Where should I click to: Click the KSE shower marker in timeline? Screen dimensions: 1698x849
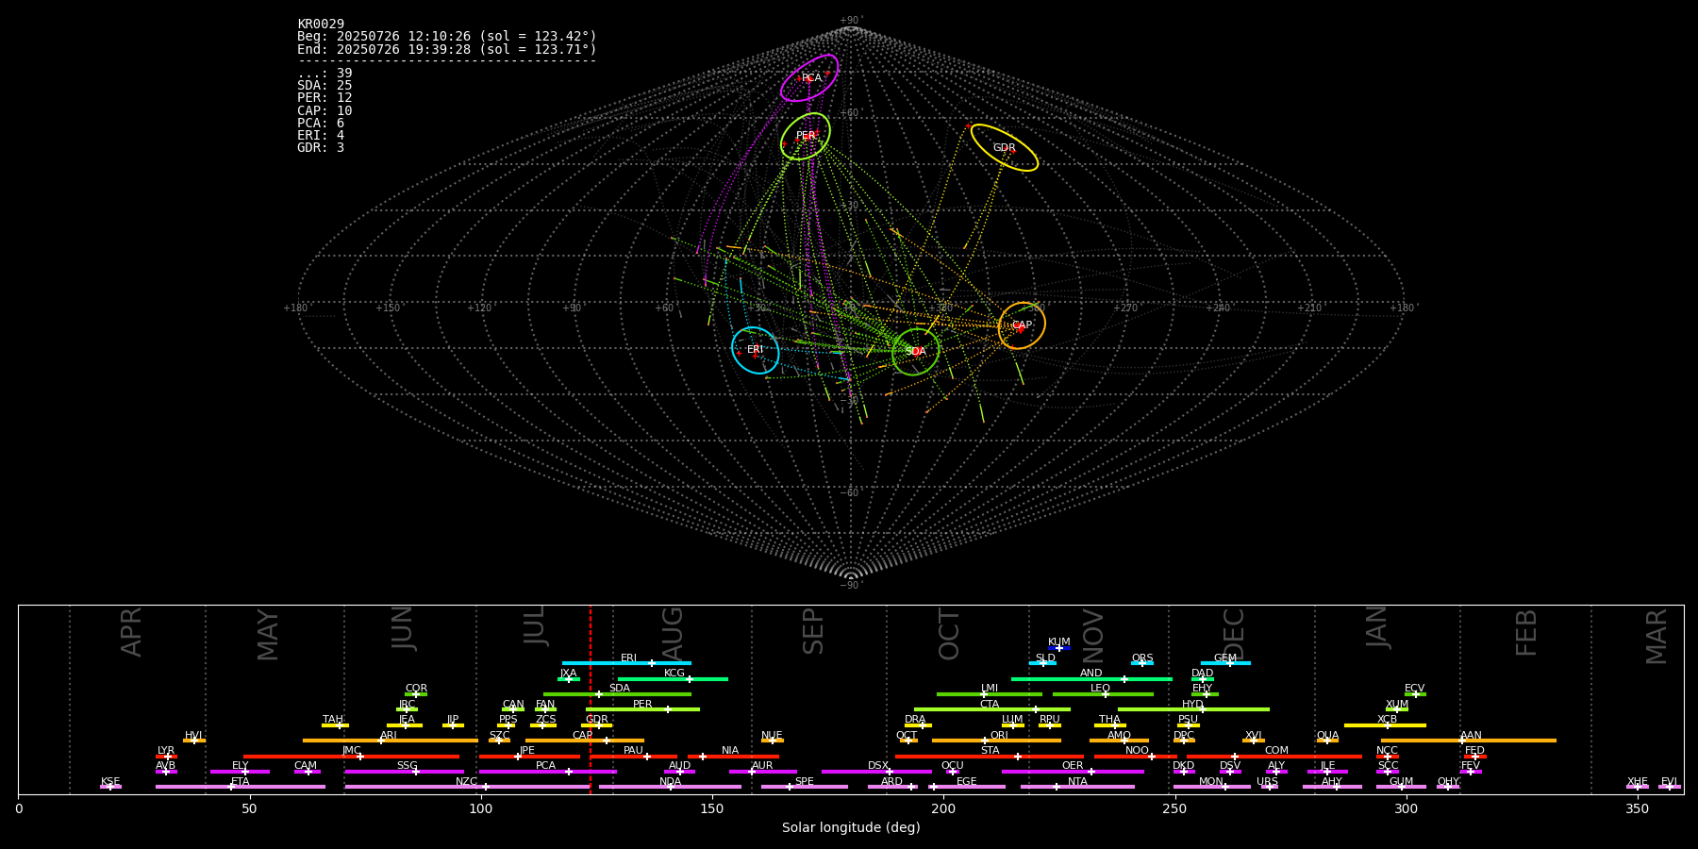(x=110, y=786)
